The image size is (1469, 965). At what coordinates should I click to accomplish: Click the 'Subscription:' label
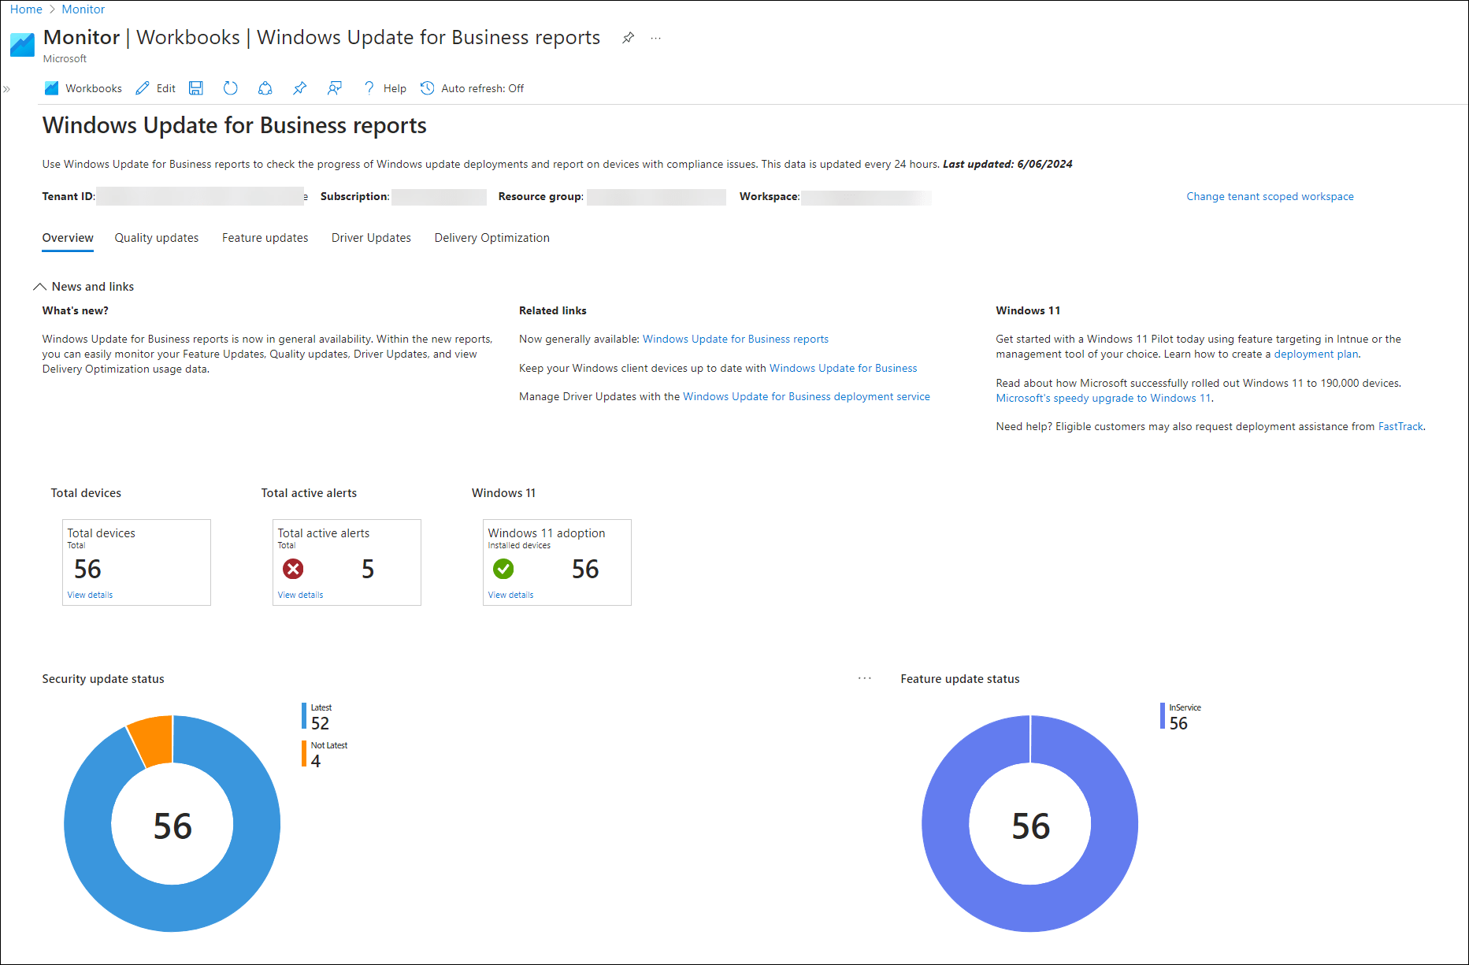355,196
